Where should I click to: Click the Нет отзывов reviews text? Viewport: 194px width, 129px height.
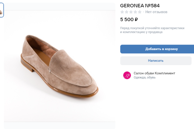coord(156,12)
